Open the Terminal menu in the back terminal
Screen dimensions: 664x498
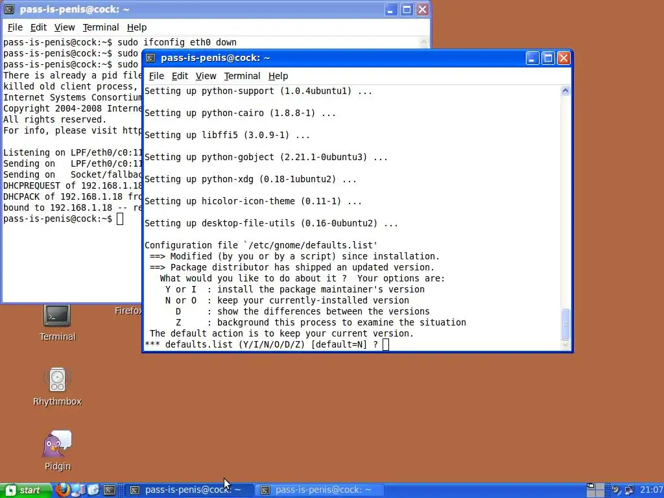click(x=101, y=27)
